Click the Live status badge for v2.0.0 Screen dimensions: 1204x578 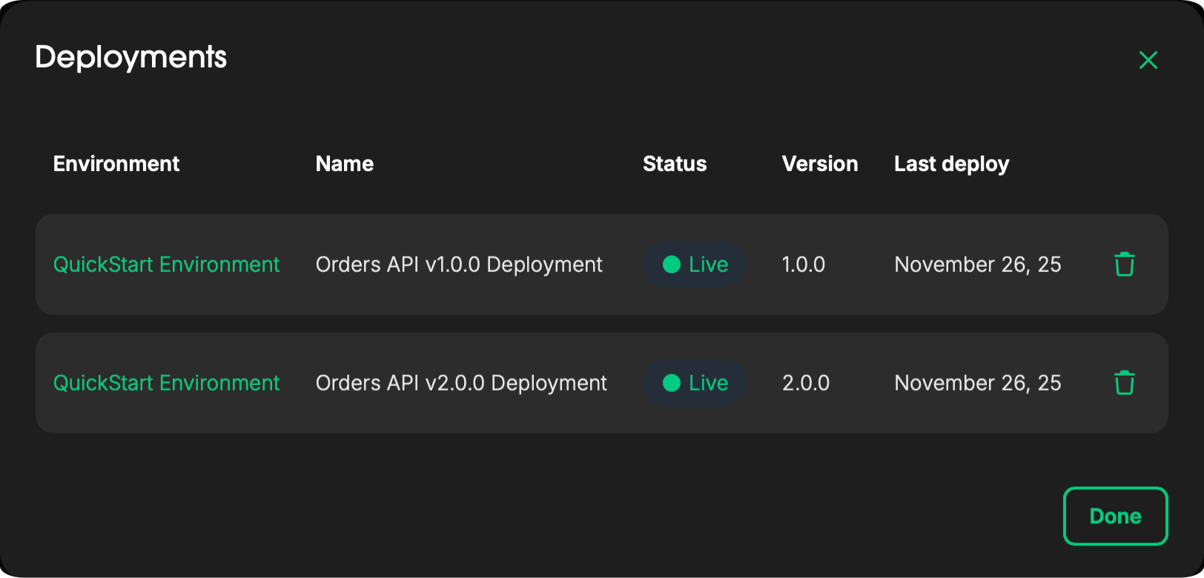click(695, 383)
